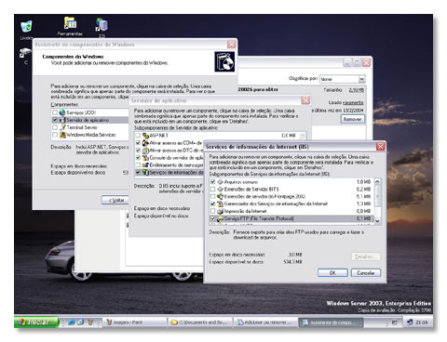This screenshot has height=342, width=447.
Task: Click the Terminal Server component icon
Action: [62, 127]
